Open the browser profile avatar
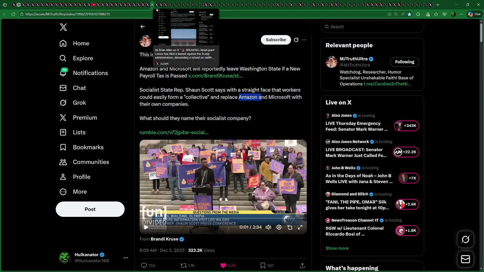Viewport: 484px width, 272px height. coord(453,14)
